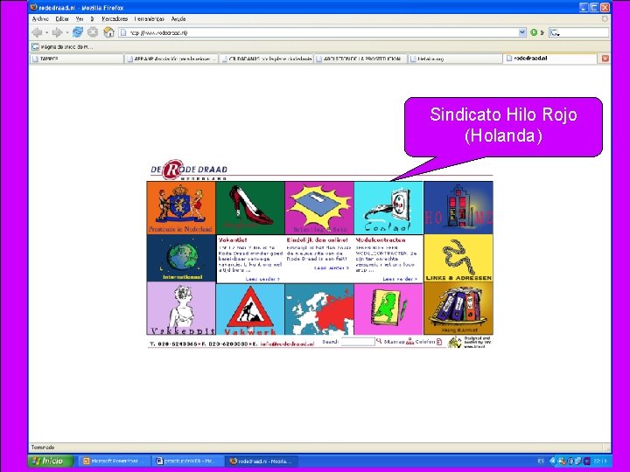Image resolution: width=630 pixels, height=472 pixels.
Task: Open the Herramientas menu
Action: pyautogui.click(x=150, y=19)
